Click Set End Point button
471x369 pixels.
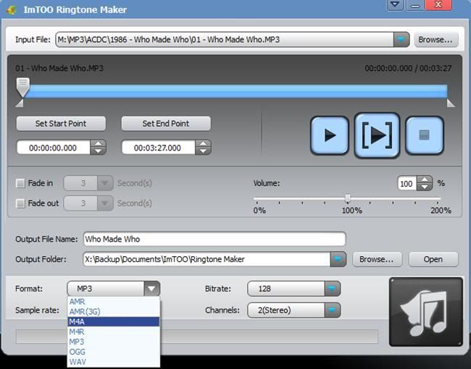point(166,124)
